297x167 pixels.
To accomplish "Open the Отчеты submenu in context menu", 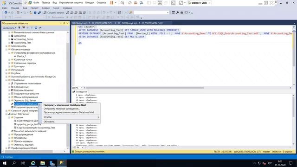I will pos(69,117).
